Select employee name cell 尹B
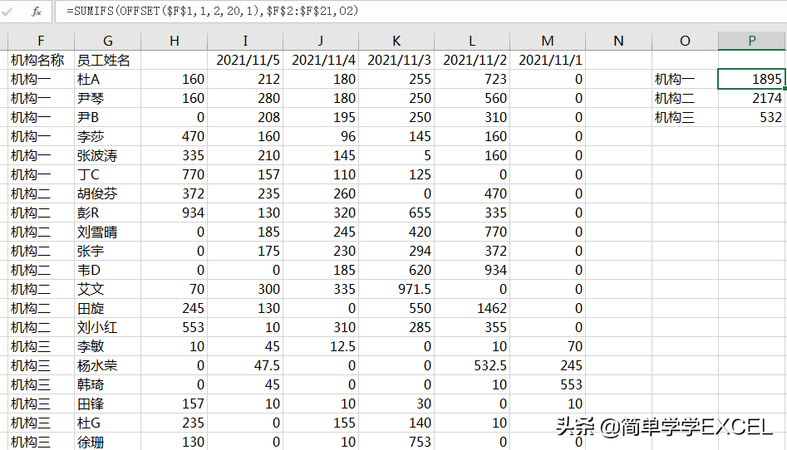The image size is (787, 450). pyautogui.click(x=107, y=117)
